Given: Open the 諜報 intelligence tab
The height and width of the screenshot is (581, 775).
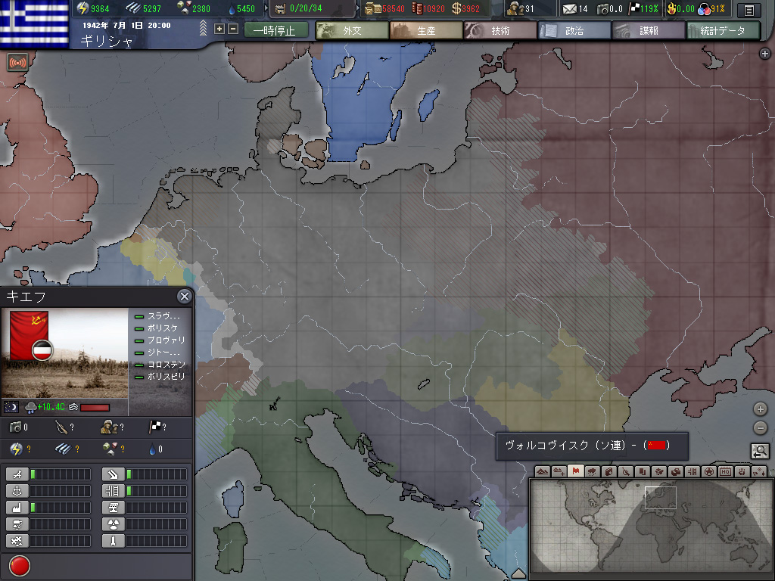Looking at the screenshot, I should 649,30.
